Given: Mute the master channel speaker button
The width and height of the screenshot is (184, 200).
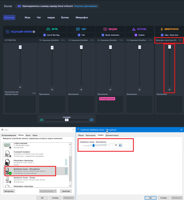Looking at the screenshot, I should point(20,87).
